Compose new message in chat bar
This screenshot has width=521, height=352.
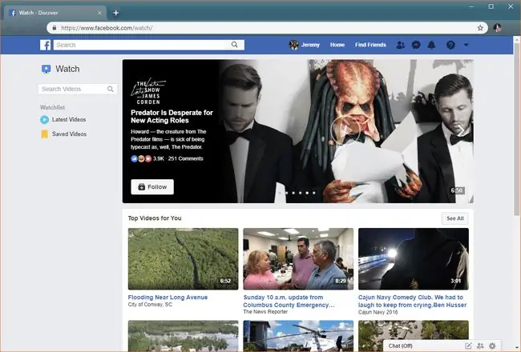coord(468,346)
